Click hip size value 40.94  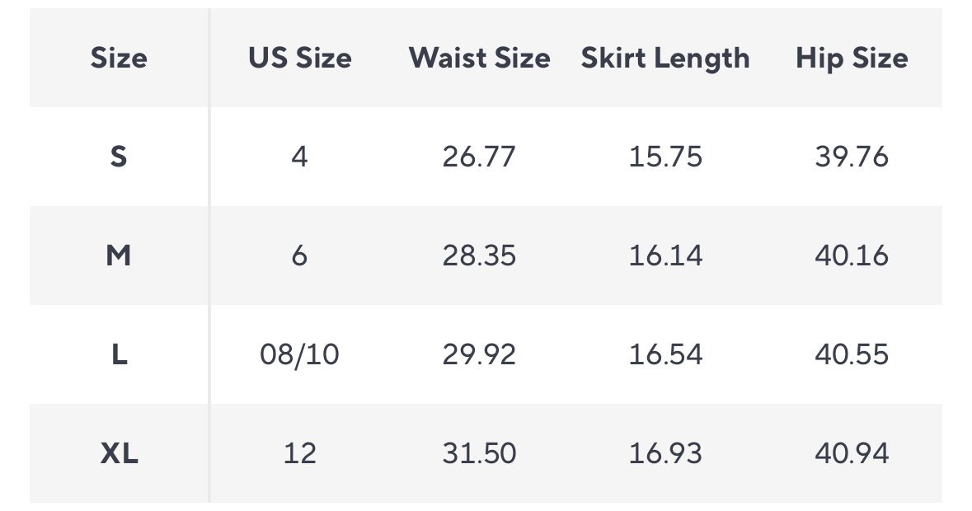click(852, 453)
